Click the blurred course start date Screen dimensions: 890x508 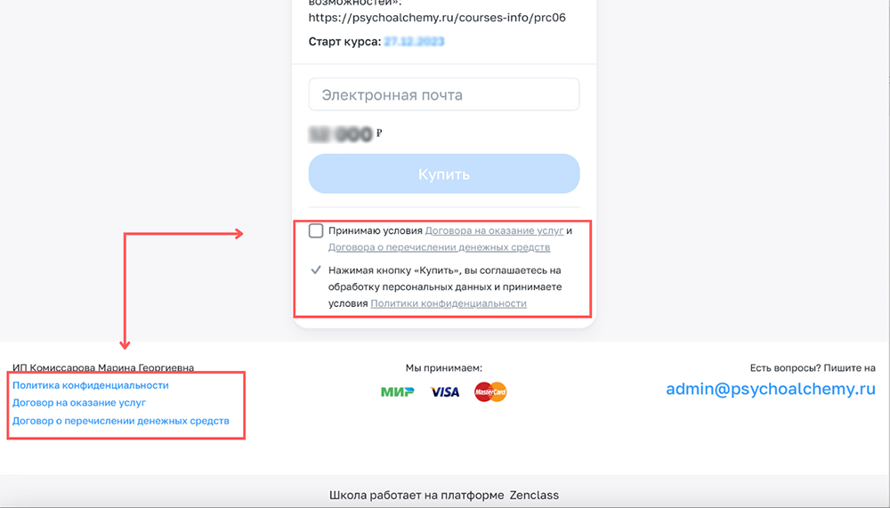(414, 42)
